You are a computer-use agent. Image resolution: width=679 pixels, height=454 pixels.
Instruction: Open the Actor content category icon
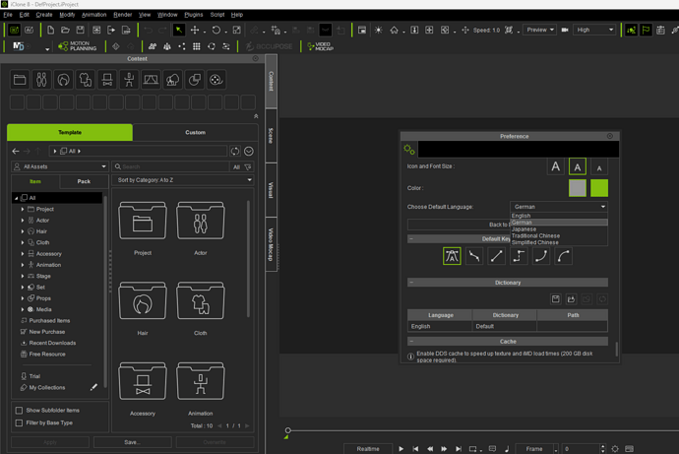41,80
